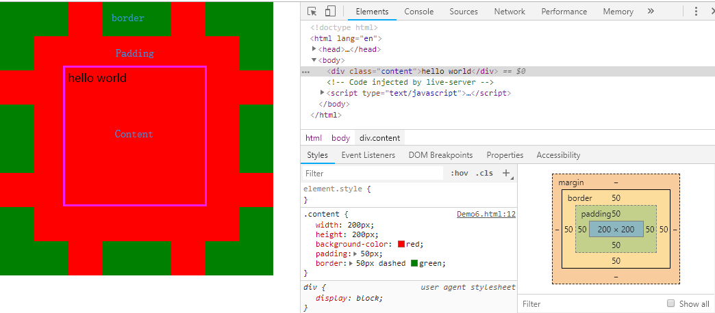Click the blue 'Content' label on the page
The image size is (715, 313).
point(134,134)
